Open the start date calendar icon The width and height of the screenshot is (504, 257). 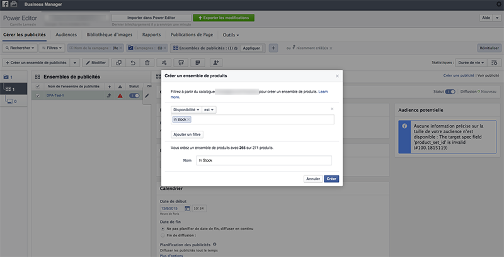point(187,208)
